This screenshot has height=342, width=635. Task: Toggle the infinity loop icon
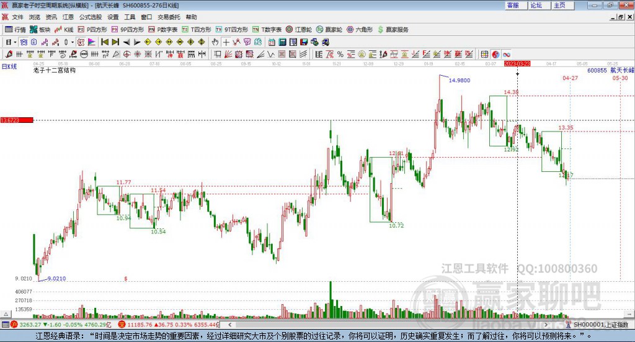click(506, 54)
